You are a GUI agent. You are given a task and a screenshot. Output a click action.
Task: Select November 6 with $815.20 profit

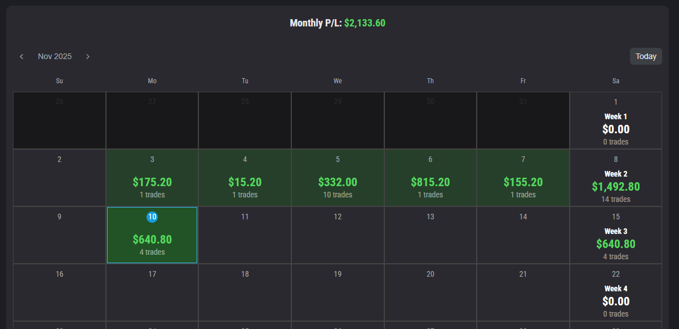click(x=431, y=178)
